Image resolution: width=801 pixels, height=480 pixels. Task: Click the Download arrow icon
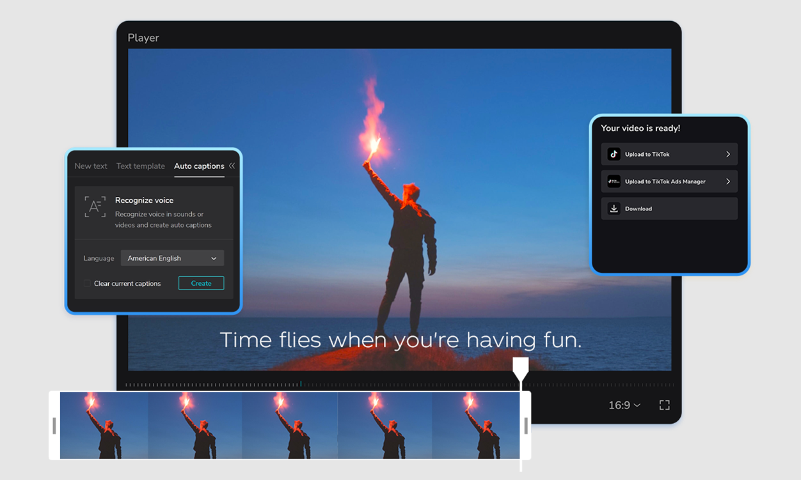click(x=614, y=209)
